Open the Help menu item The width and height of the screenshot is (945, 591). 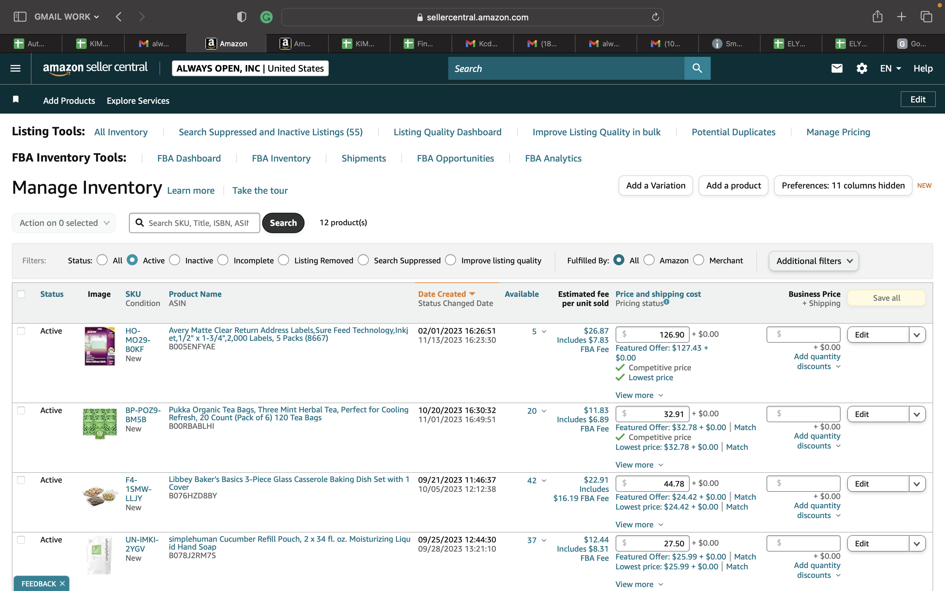pos(923,68)
